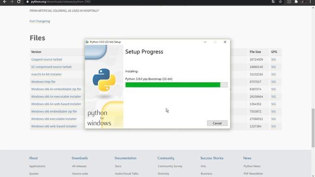315x177 pixels.
Task: Open SIG link for Windows help file
Action: [x=274, y=82]
